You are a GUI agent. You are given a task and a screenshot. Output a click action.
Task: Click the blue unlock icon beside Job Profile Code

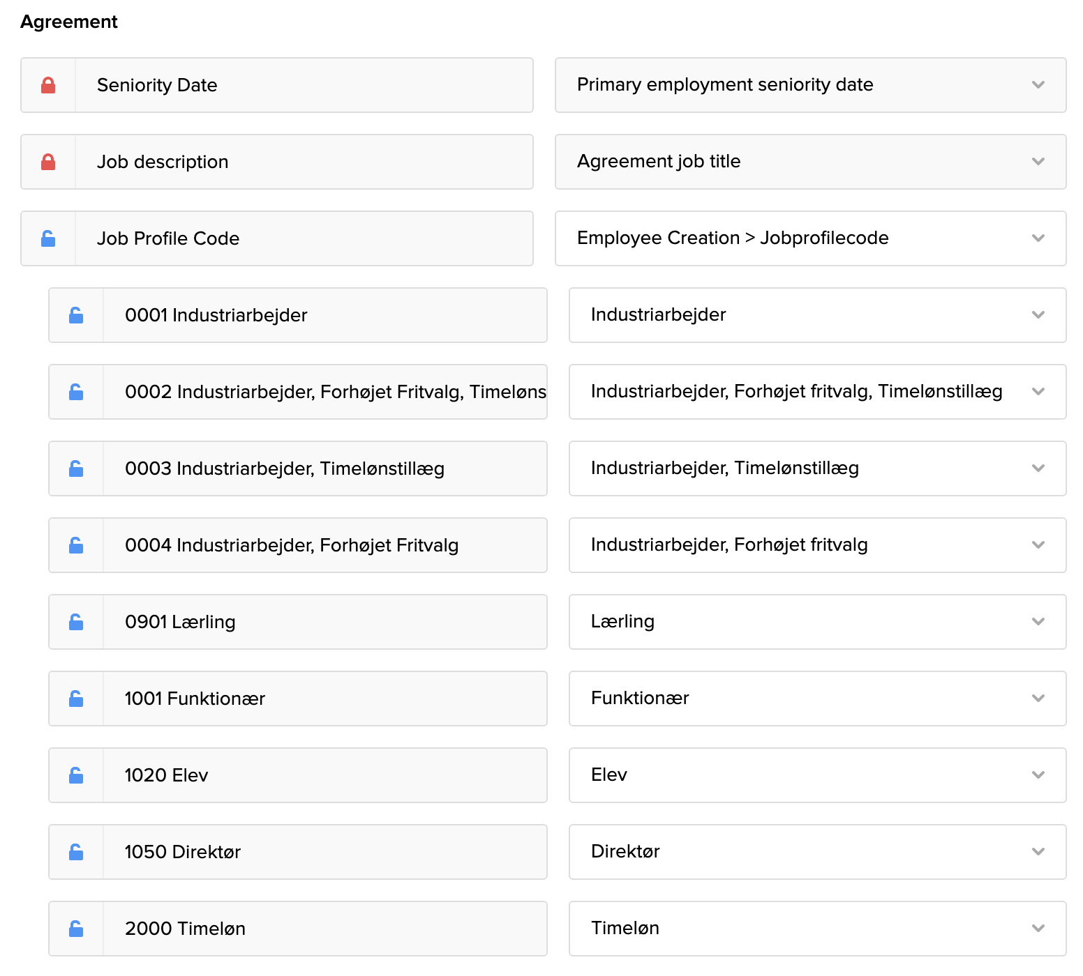coord(48,238)
